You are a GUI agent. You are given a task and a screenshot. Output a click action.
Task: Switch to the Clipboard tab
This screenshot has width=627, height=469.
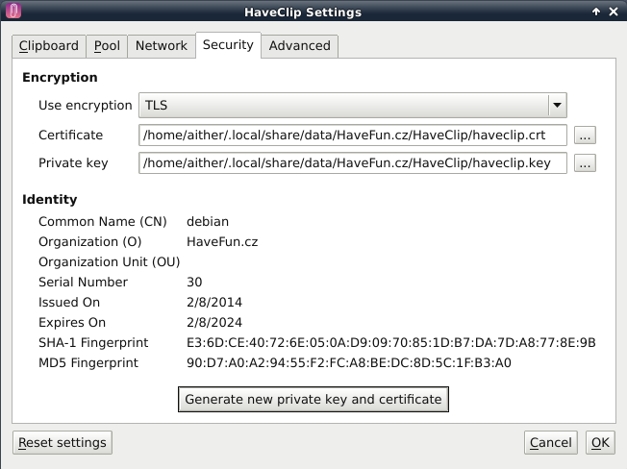pos(48,45)
